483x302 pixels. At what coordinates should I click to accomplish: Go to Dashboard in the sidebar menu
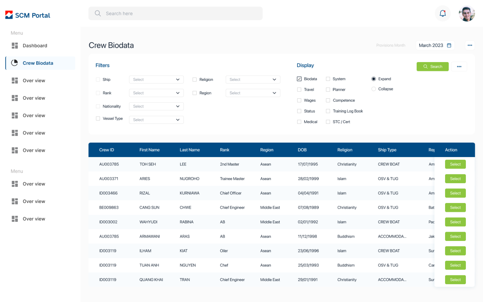click(35, 46)
